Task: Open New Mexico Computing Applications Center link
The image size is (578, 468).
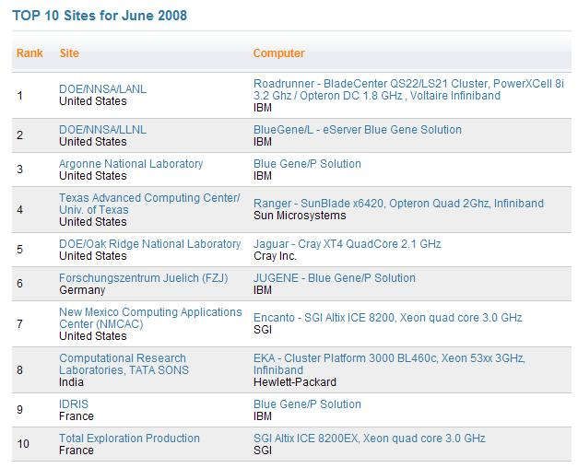Action: (x=150, y=312)
